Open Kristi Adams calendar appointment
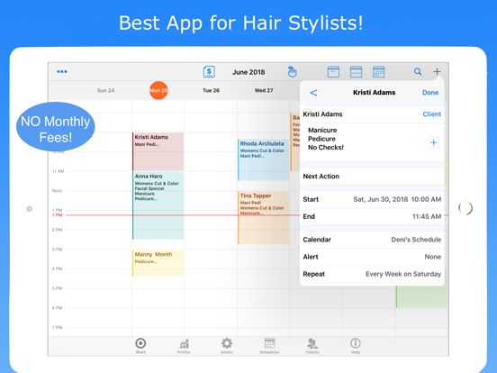497x373 pixels. pos(158,151)
